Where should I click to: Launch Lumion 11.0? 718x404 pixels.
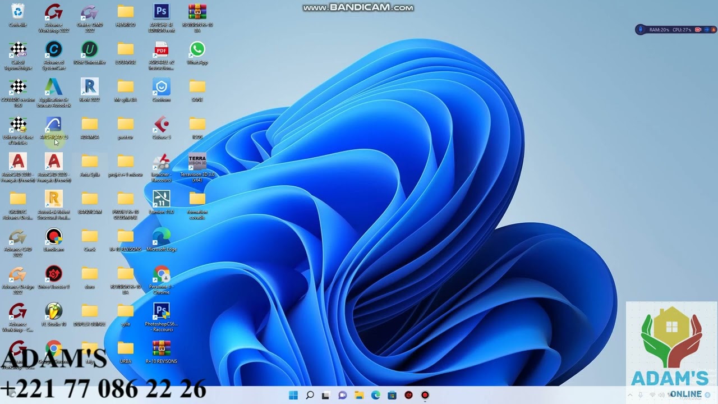point(162,203)
